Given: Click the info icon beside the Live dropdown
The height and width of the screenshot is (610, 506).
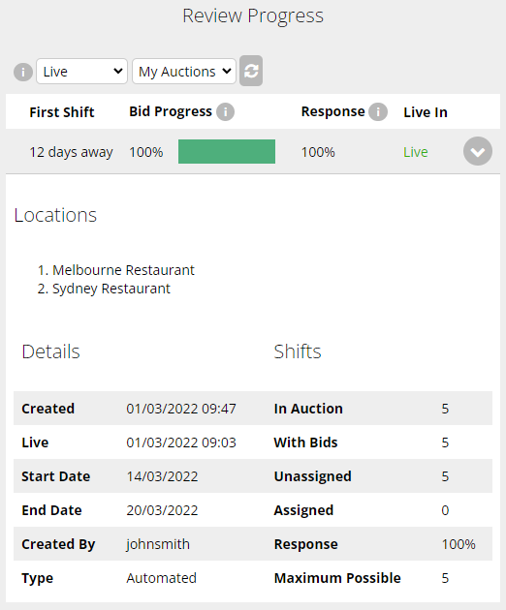Looking at the screenshot, I should (23, 72).
